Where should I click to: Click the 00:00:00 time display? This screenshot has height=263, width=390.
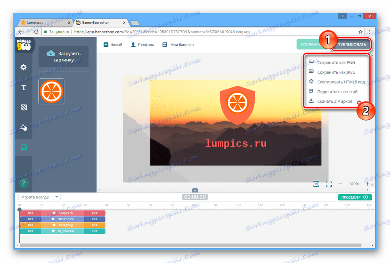point(195,197)
